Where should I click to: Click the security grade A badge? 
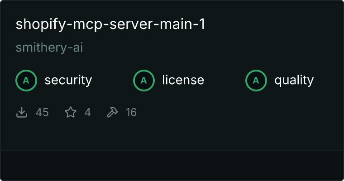(26, 81)
